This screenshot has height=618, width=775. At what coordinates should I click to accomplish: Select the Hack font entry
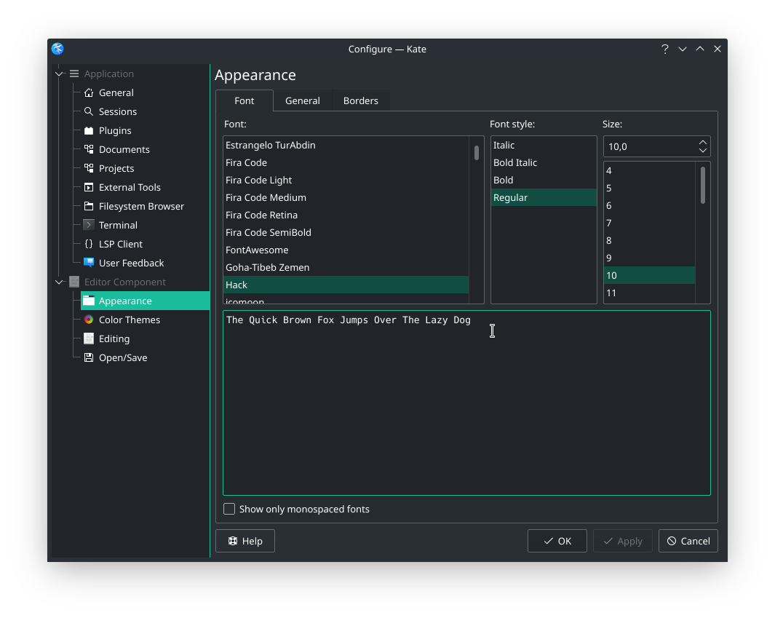pos(346,285)
